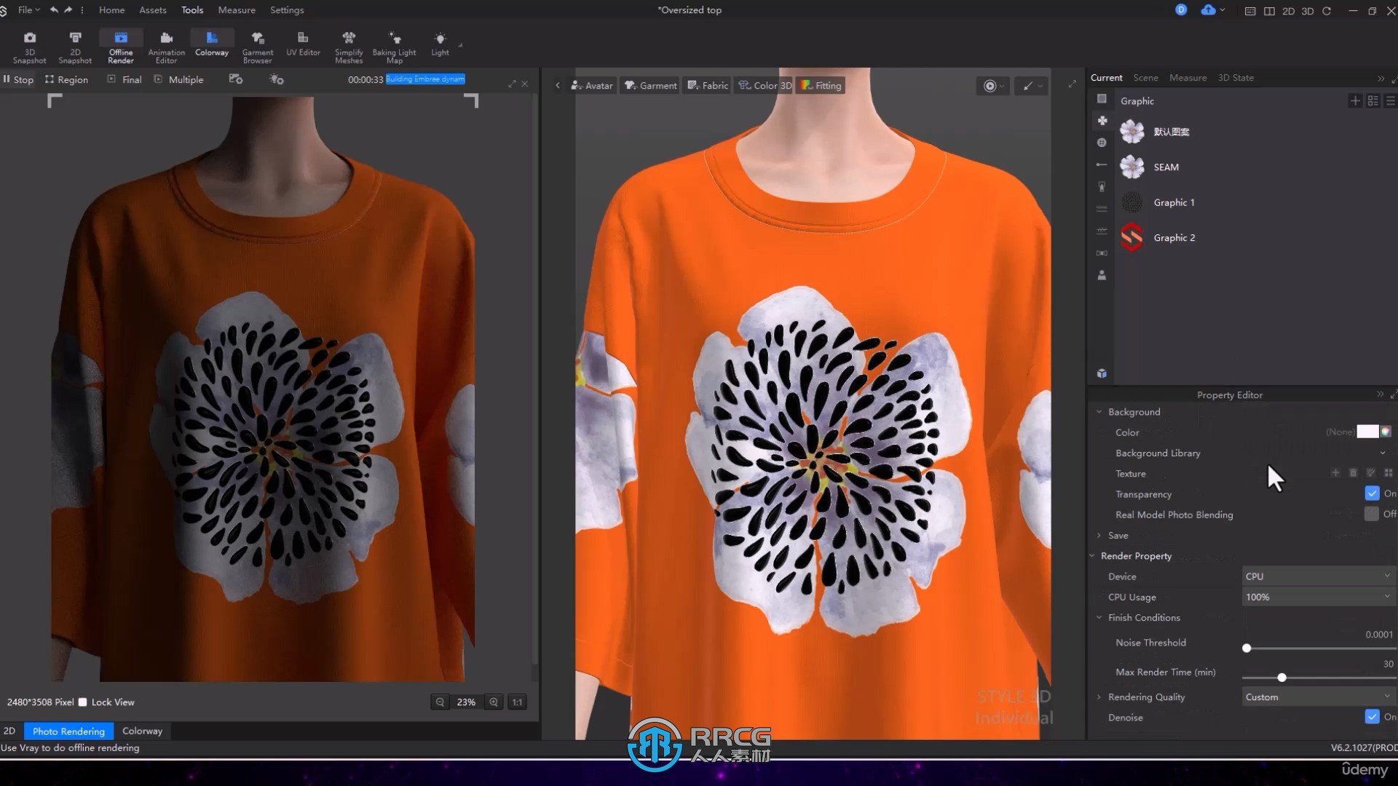Click the Fitting tab in 3D panel
Viewport: 1398px width, 786px height.
pos(821,85)
